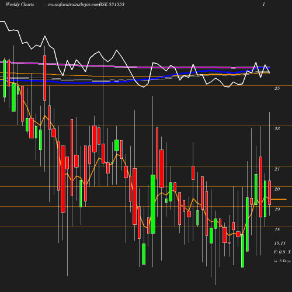Click the "21" price axis label
The width and height of the screenshot is (292, 292).
277,169
